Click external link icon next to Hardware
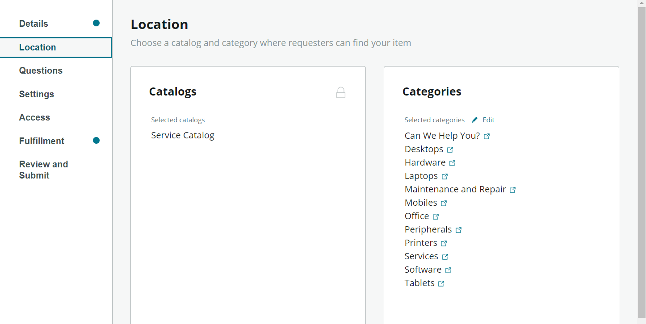The width and height of the screenshot is (646, 324). point(452,163)
